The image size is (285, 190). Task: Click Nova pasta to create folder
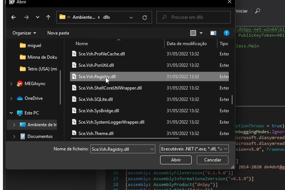point(58,33)
